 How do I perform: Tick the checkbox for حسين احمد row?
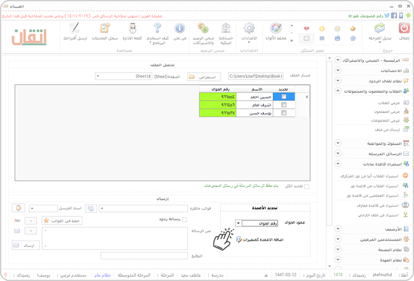[x=284, y=97]
